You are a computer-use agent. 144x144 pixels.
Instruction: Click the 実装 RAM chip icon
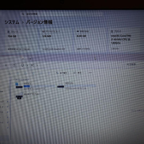coord(78,31)
